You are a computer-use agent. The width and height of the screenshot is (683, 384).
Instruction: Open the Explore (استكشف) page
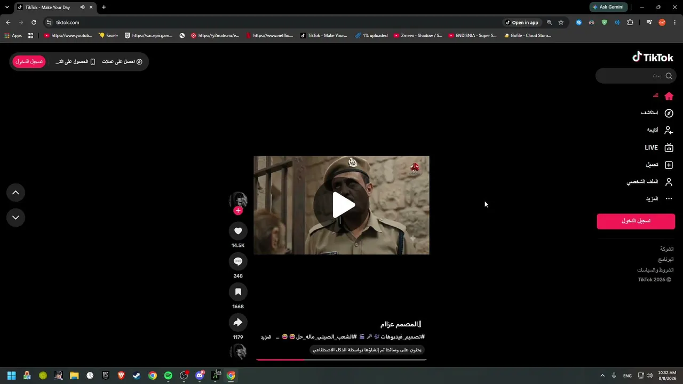click(657, 113)
